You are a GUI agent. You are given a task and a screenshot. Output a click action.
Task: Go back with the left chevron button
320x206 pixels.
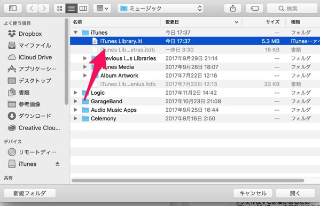tap(32, 9)
